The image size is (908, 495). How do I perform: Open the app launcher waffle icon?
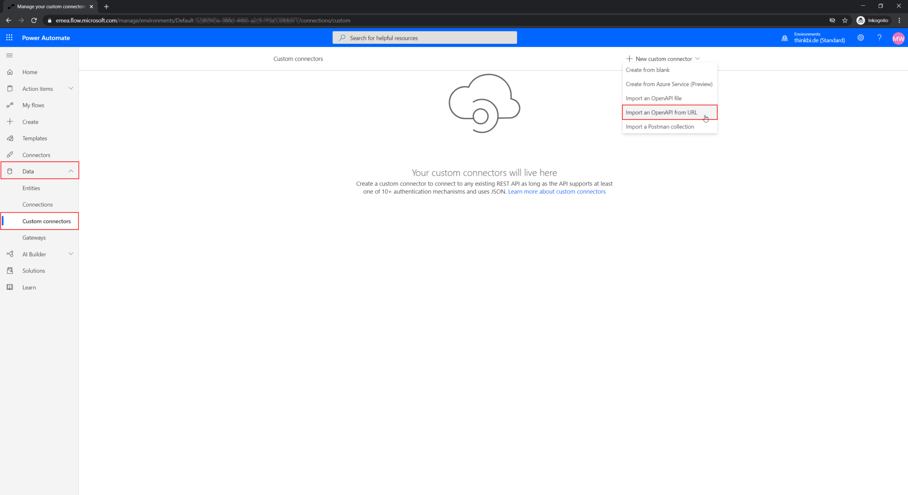click(x=9, y=38)
